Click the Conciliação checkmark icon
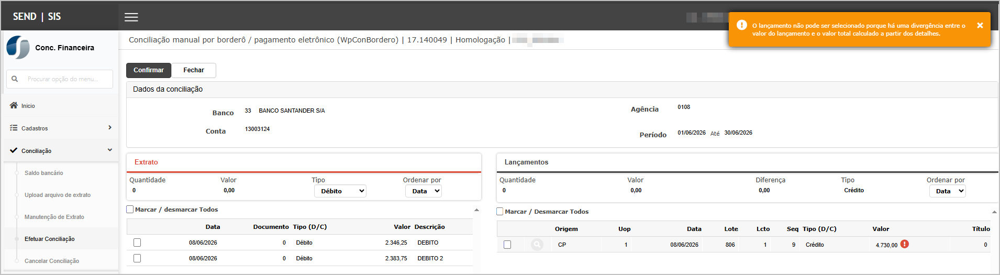The image size is (1000, 275). coord(14,150)
